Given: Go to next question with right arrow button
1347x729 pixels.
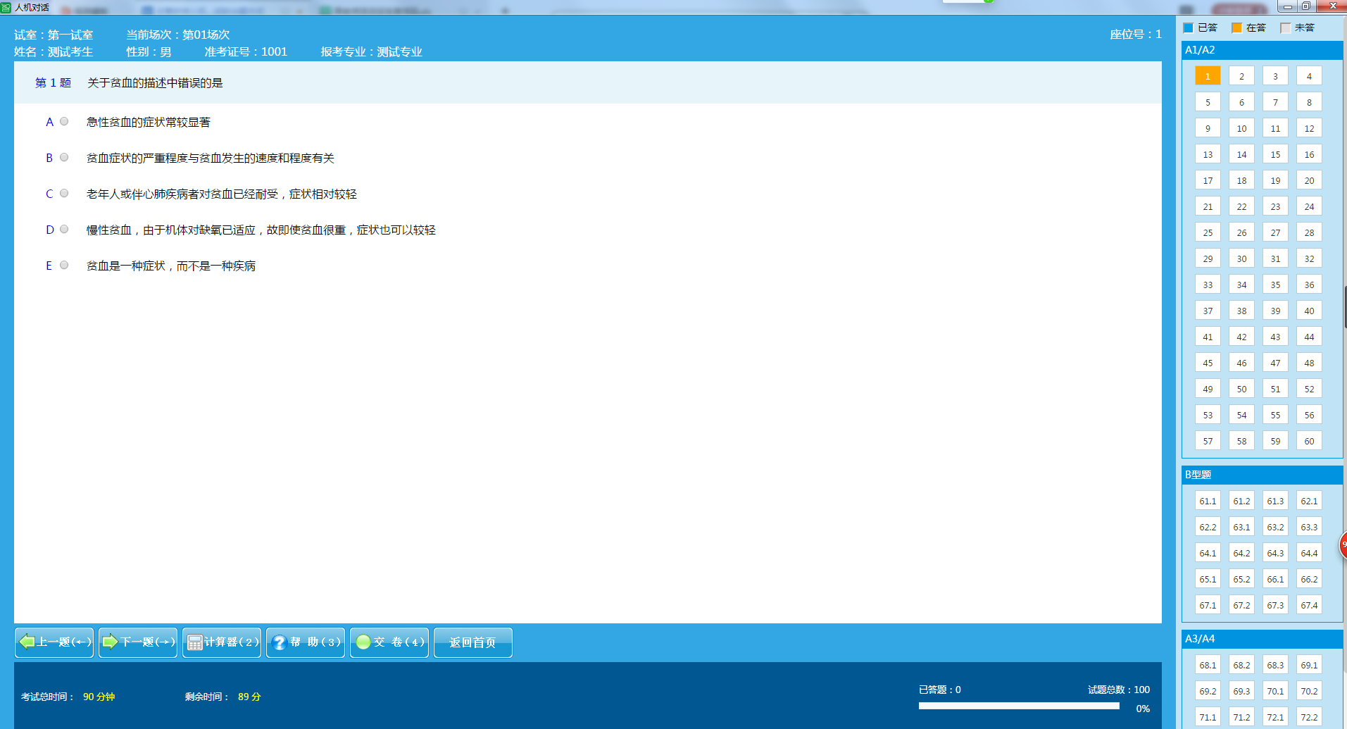Looking at the screenshot, I should [x=138, y=642].
